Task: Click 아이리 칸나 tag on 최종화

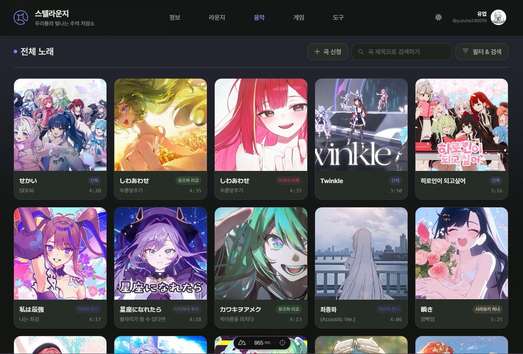Action: tap(389, 309)
